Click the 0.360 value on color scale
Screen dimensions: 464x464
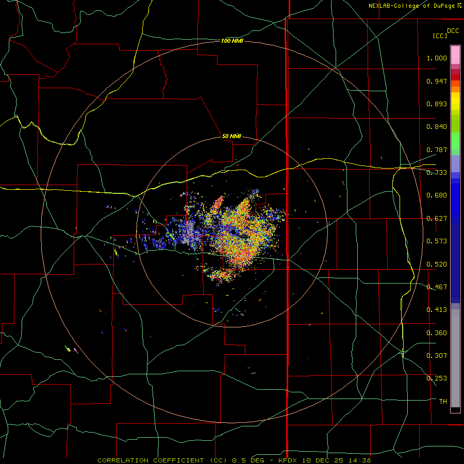437,333
